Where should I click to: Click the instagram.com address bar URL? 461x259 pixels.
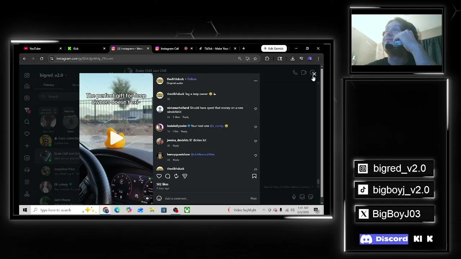click(85, 59)
